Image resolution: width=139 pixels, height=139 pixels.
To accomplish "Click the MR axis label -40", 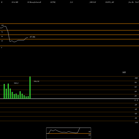I will coord(136,109).
